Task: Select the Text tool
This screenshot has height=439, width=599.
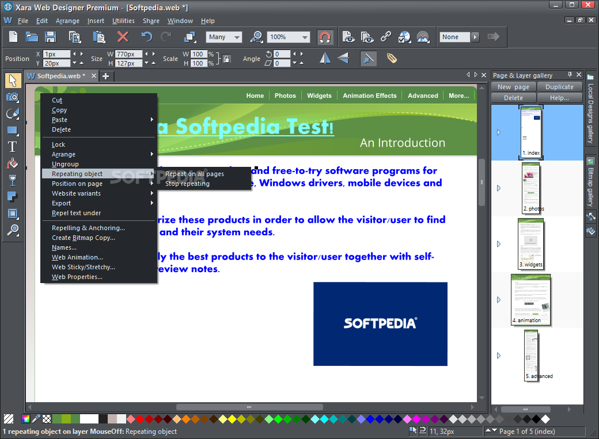Action: (13, 147)
